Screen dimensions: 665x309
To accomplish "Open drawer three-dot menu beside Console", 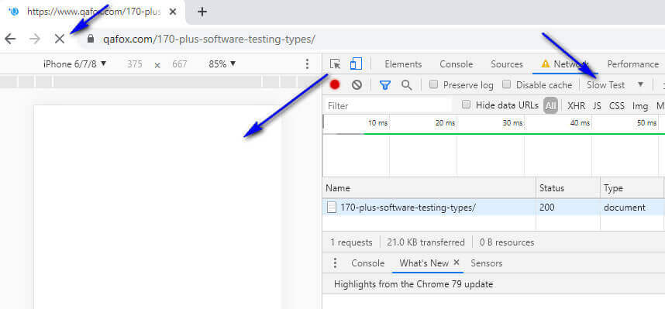I will pyautogui.click(x=335, y=263).
